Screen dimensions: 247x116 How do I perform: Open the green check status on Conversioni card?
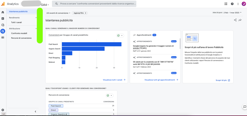(120, 36)
